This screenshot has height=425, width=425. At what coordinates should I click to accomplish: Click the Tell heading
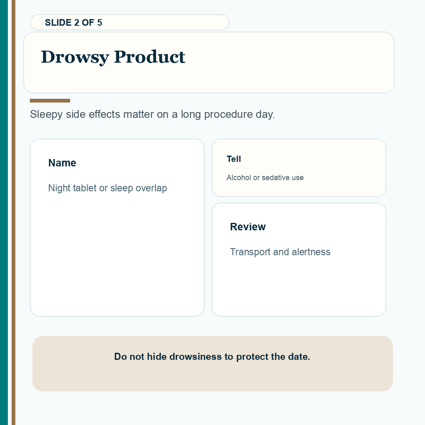click(x=234, y=159)
